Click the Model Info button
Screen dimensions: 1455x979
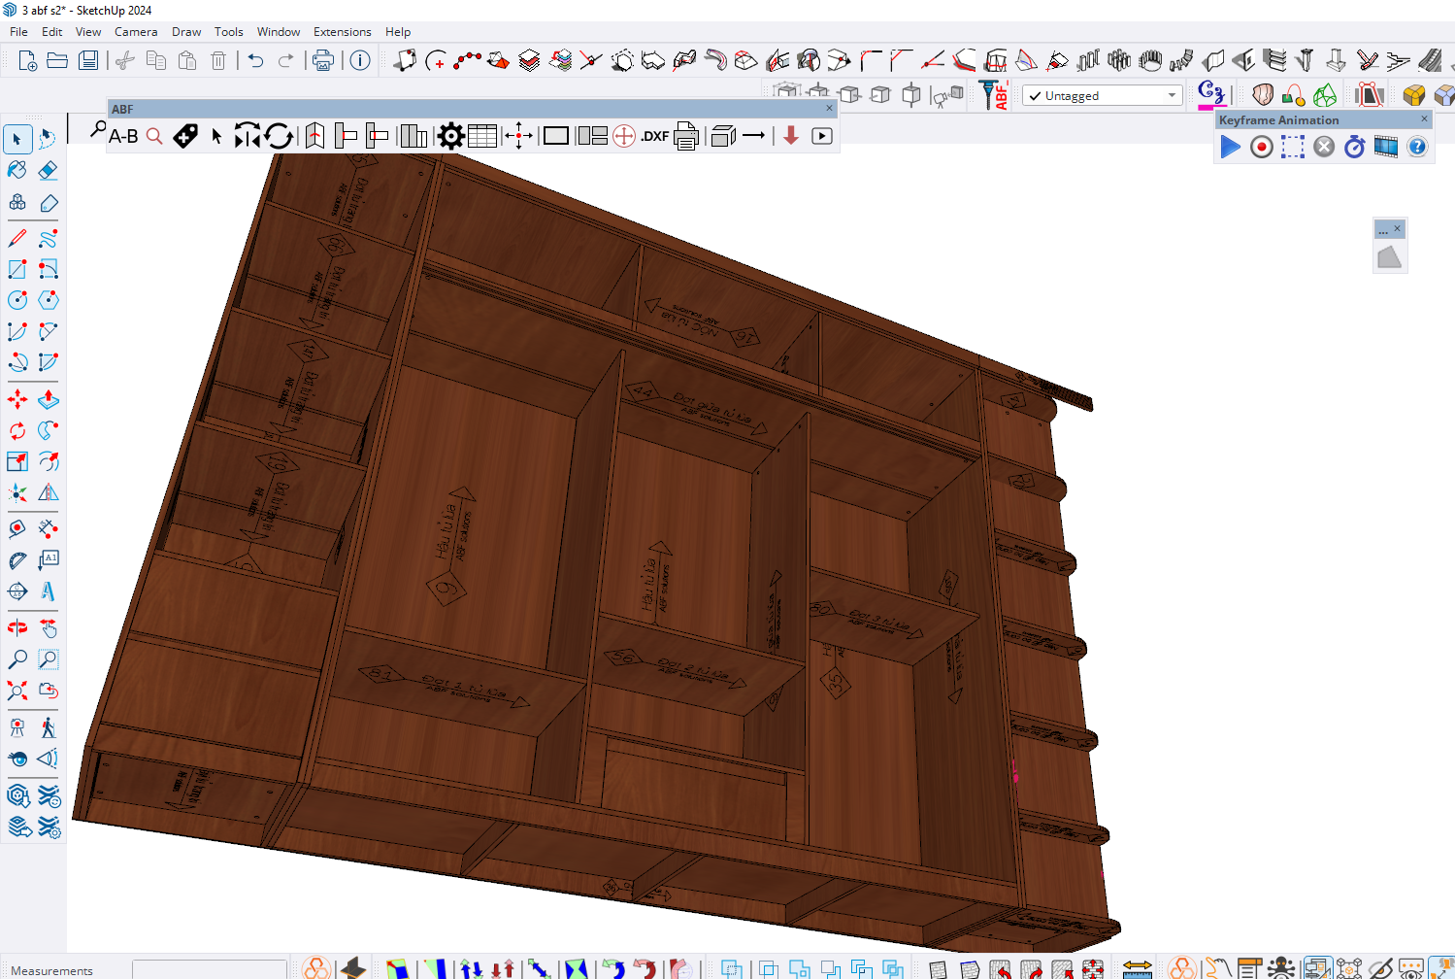click(x=360, y=61)
